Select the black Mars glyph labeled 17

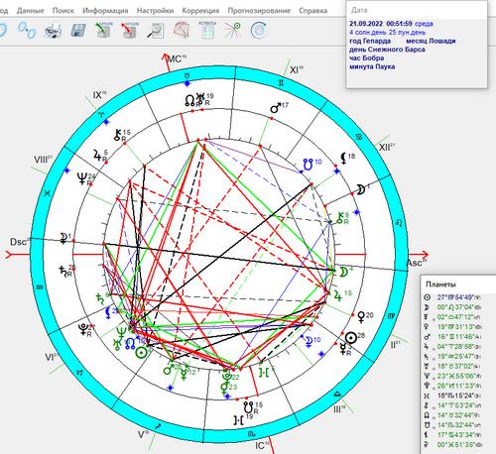click(276, 108)
